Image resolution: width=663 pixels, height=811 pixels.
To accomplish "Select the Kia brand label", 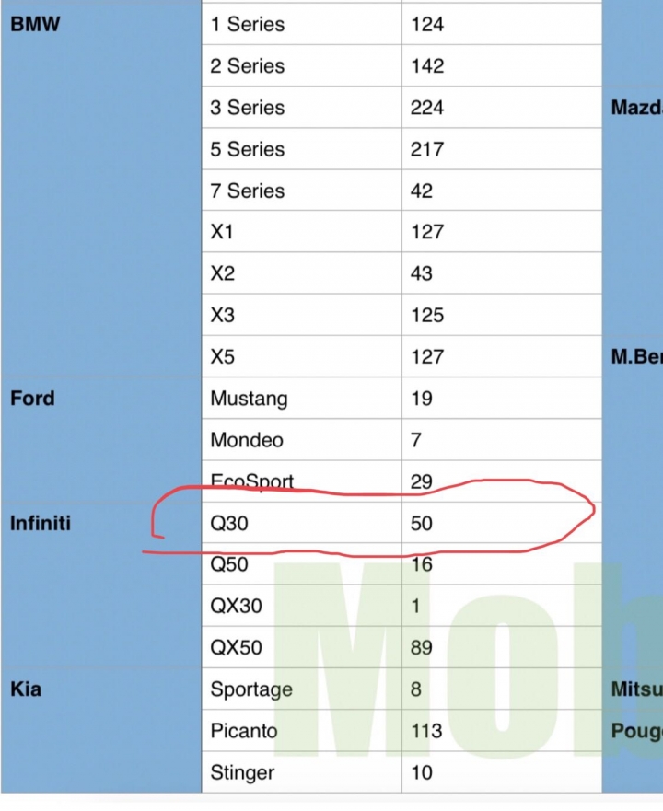I will (26, 689).
